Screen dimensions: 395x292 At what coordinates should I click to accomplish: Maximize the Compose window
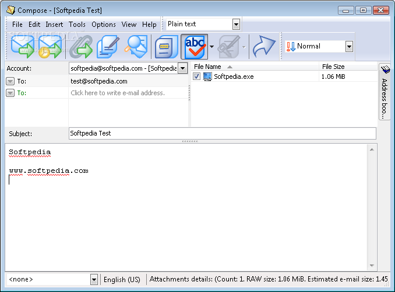pos(364,11)
